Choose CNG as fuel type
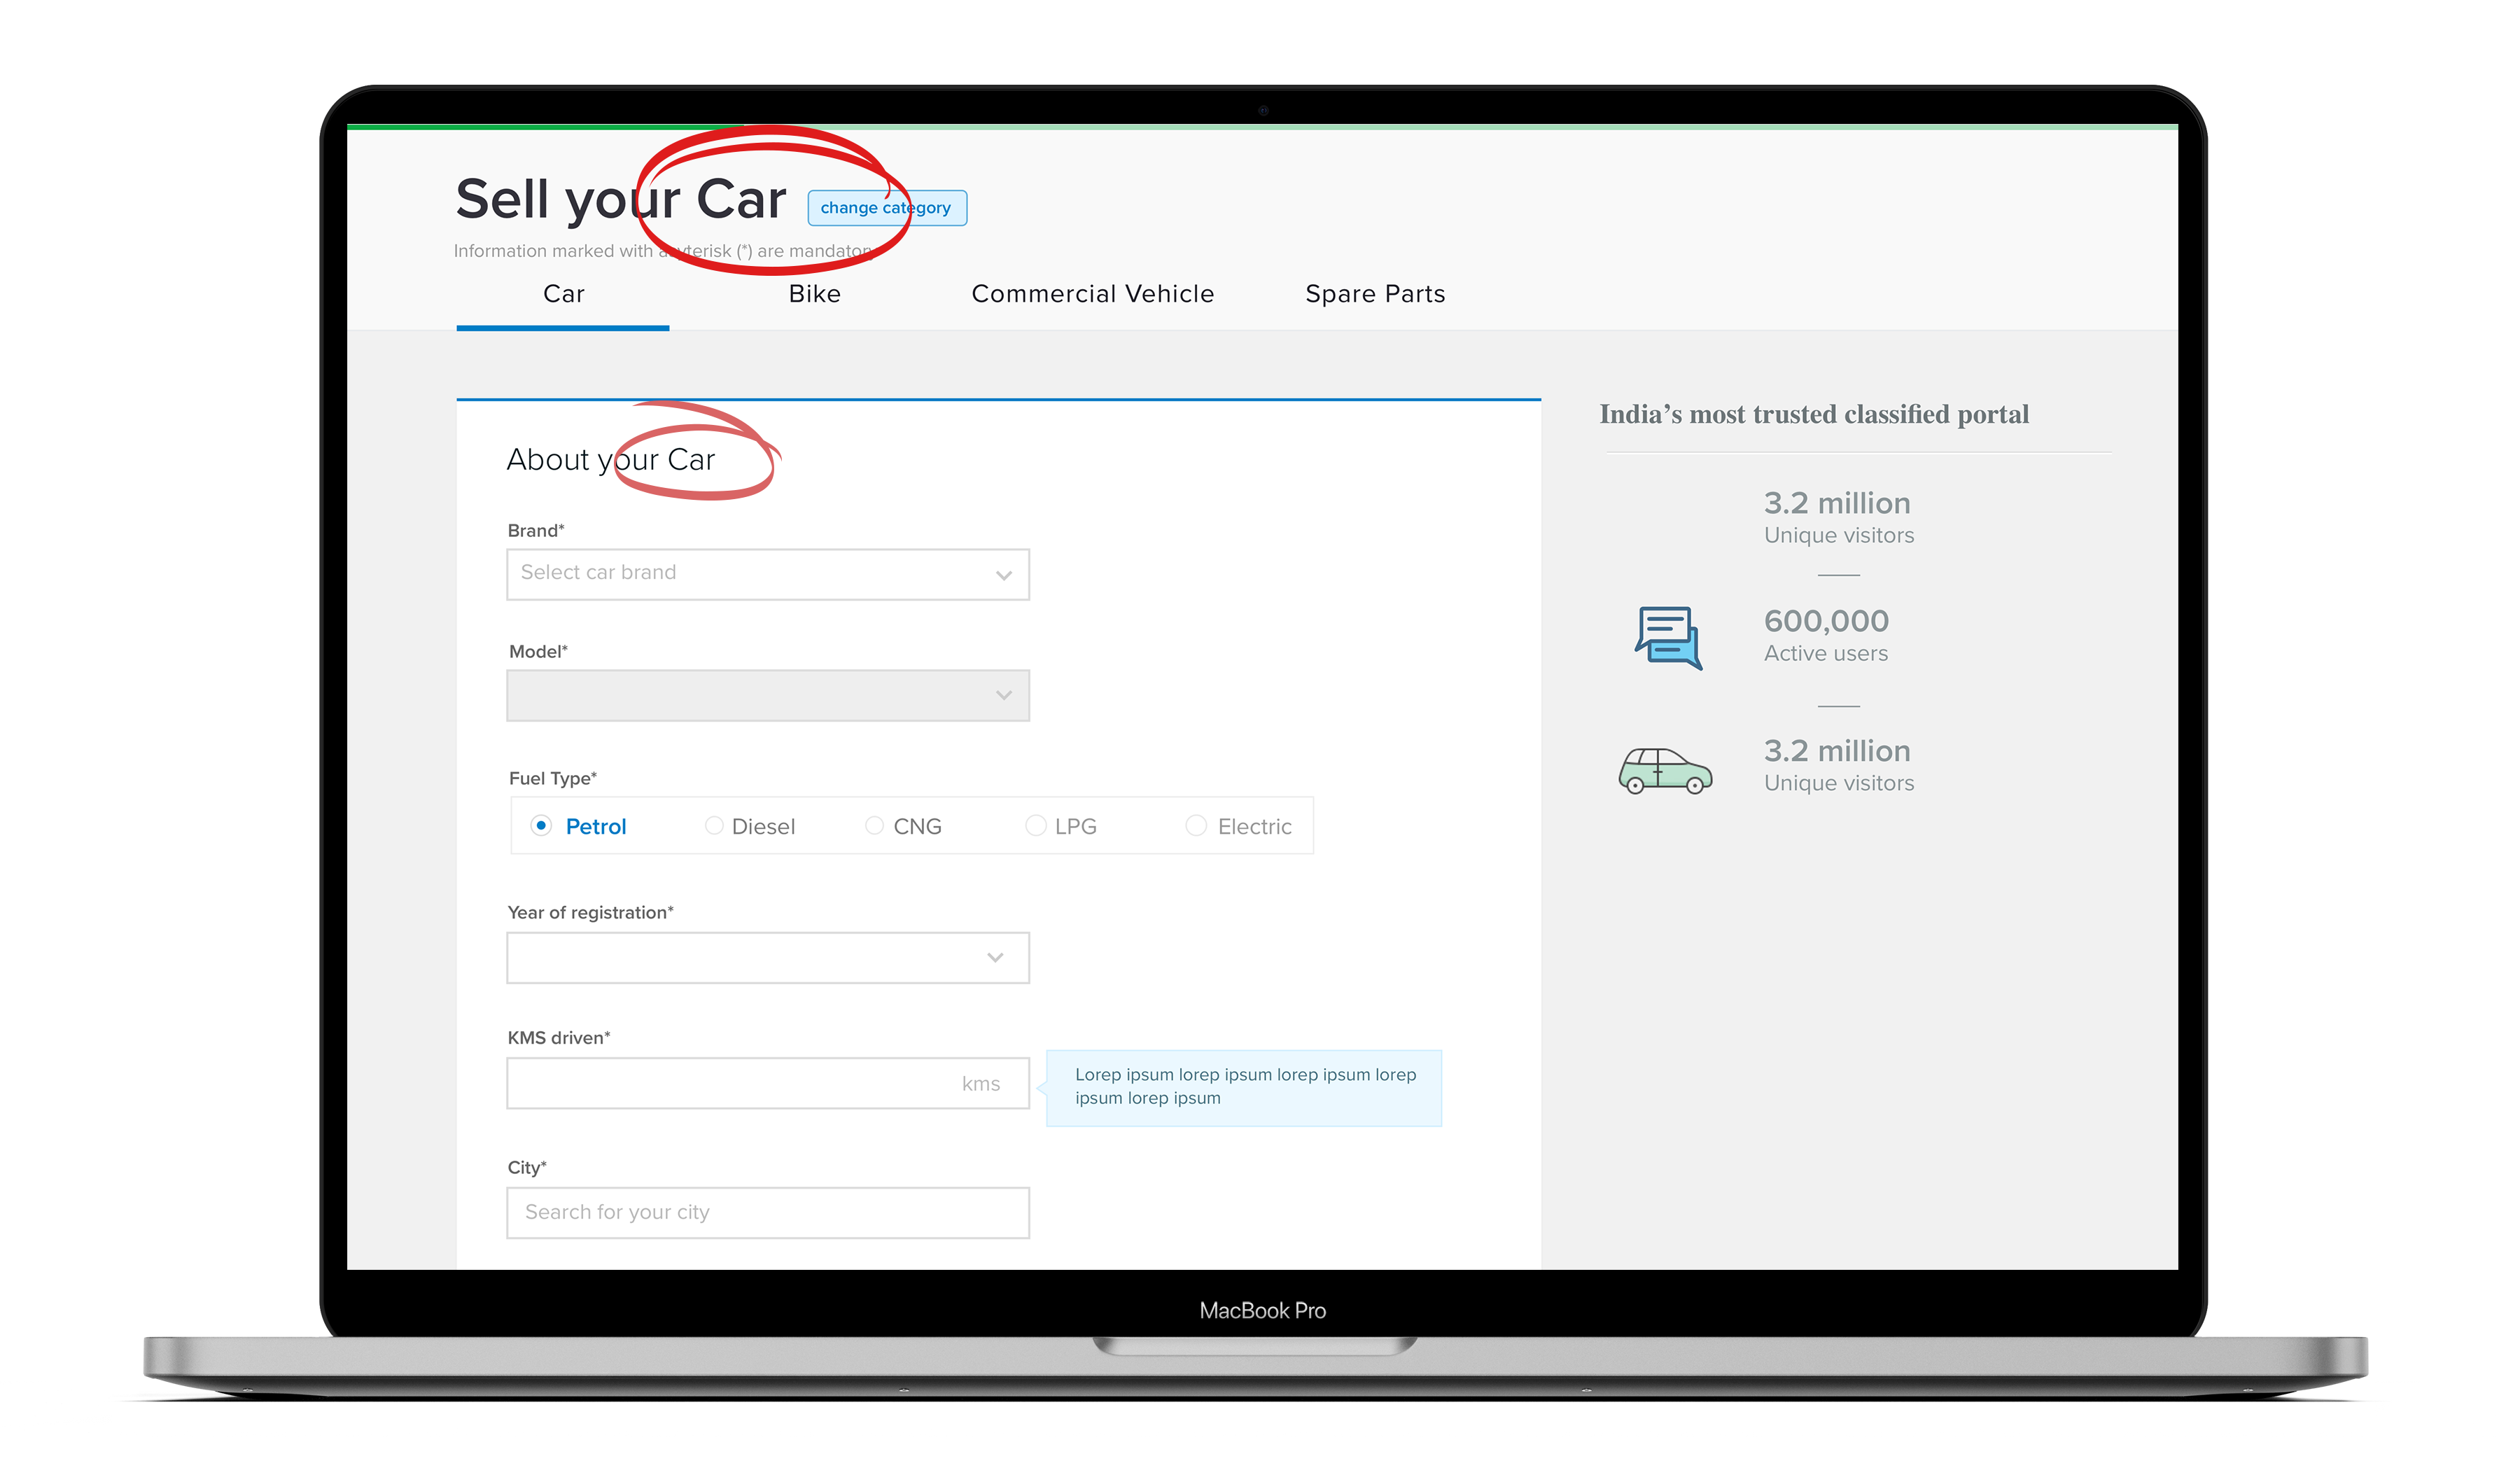 click(874, 826)
